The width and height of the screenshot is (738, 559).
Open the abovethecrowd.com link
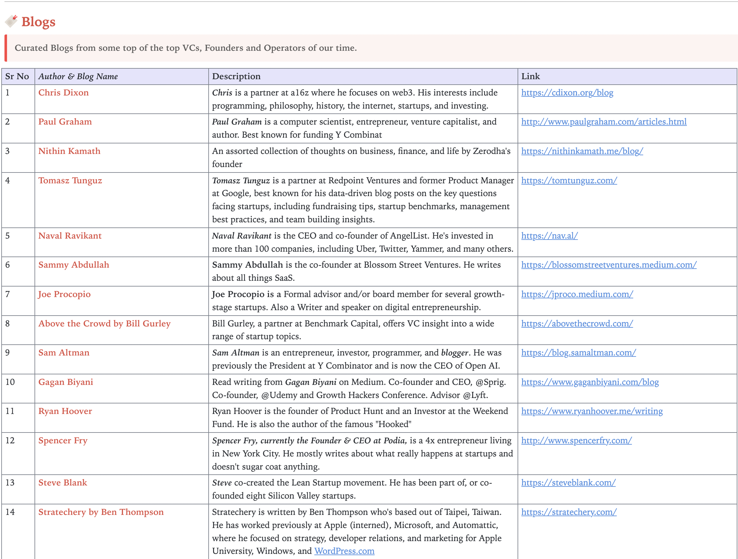[x=577, y=323]
